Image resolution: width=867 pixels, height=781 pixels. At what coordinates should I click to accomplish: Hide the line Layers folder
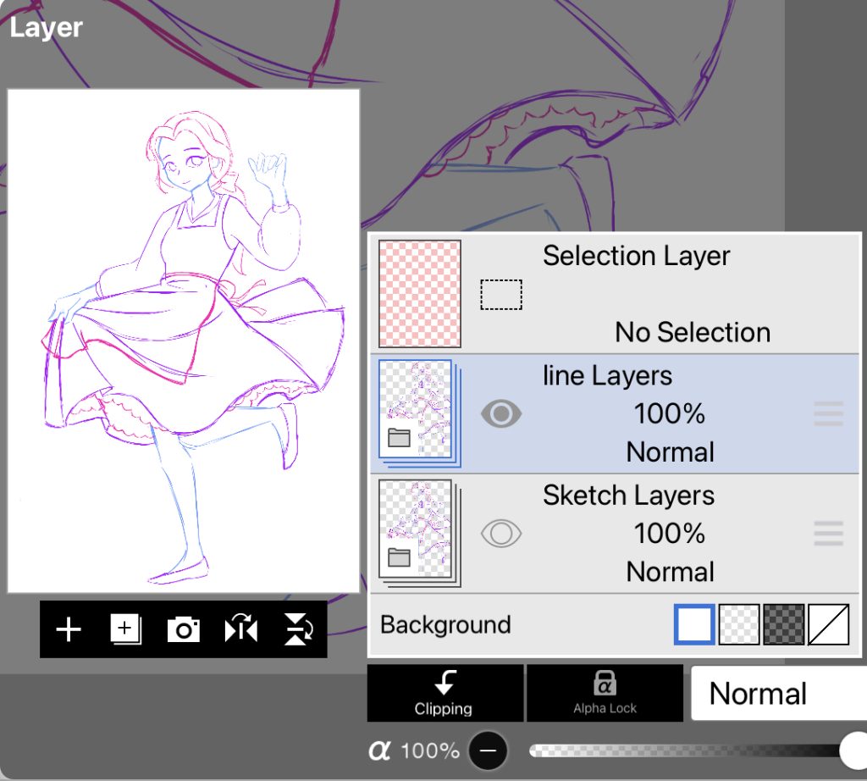tap(501, 414)
